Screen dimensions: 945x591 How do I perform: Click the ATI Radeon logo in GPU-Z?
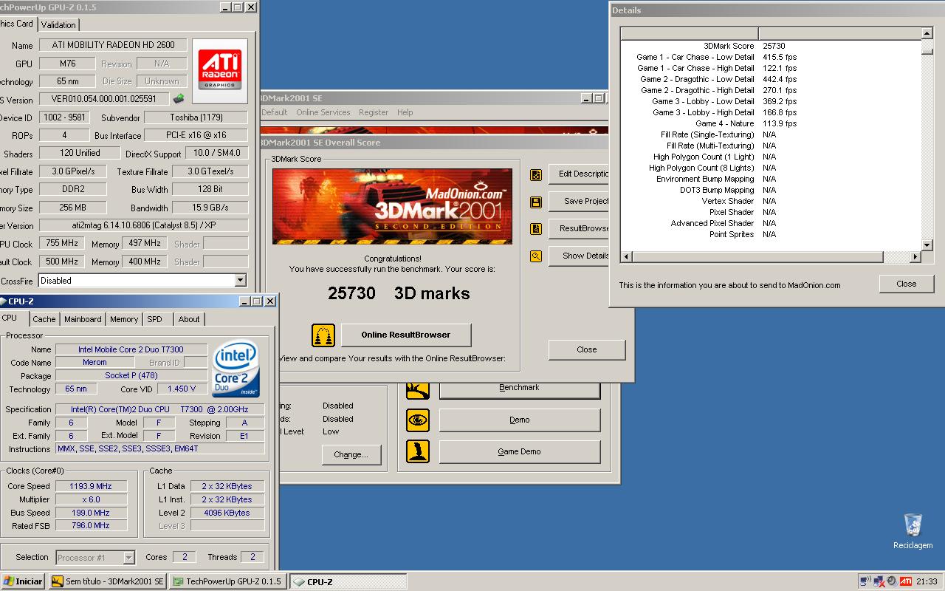coord(219,71)
